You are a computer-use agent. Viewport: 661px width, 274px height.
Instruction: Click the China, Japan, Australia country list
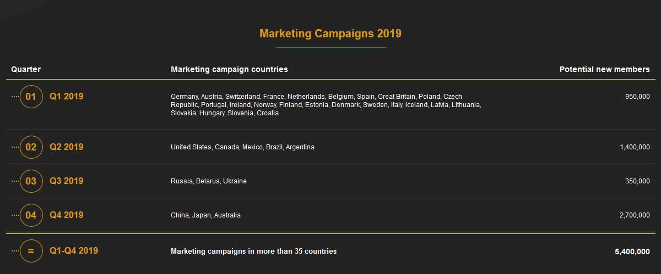click(x=205, y=215)
